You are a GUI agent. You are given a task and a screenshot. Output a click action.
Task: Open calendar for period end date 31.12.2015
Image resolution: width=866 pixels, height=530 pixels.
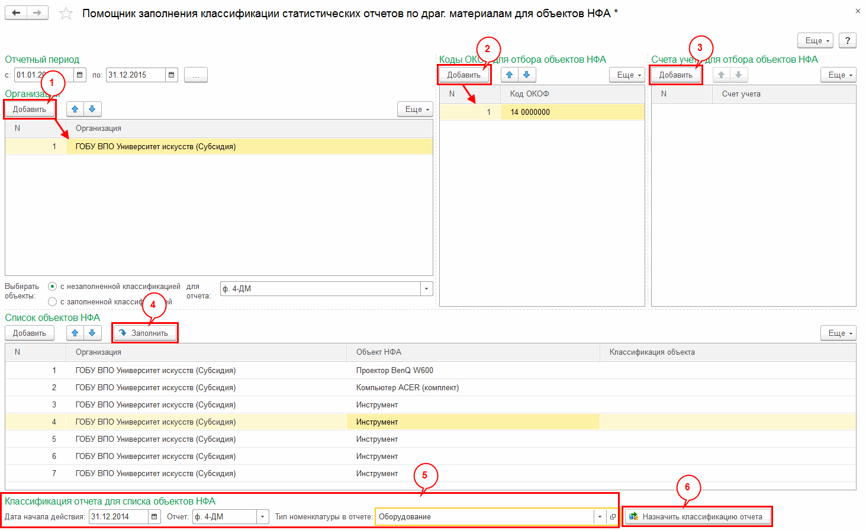(x=172, y=75)
